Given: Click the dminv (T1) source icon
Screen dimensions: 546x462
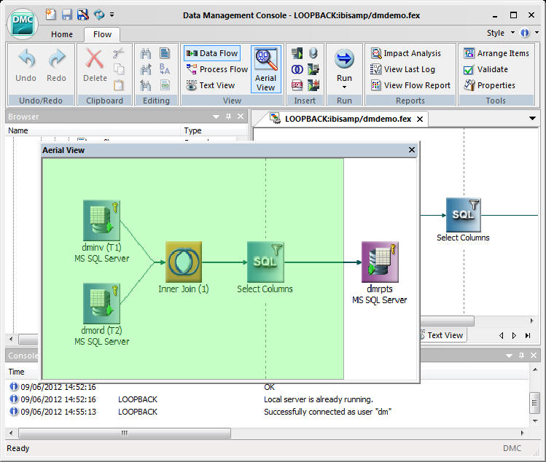Looking at the screenshot, I should point(101,220).
